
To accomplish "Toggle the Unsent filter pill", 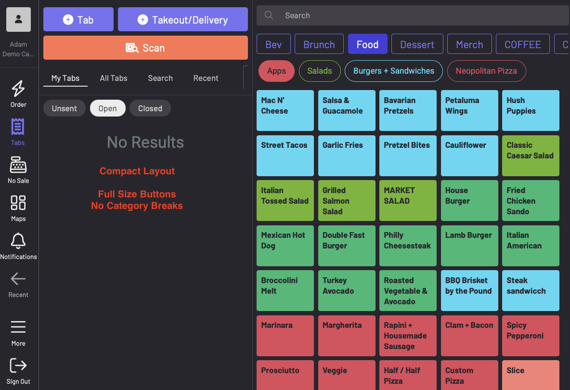I will [65, 108].
